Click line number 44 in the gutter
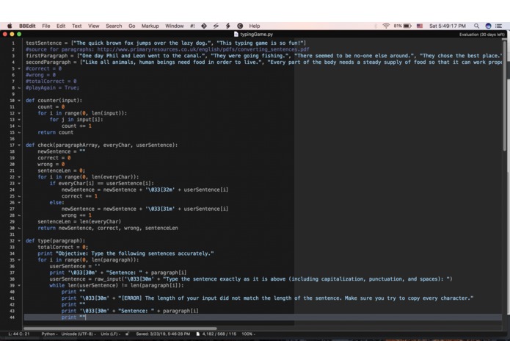 (12, 317)
